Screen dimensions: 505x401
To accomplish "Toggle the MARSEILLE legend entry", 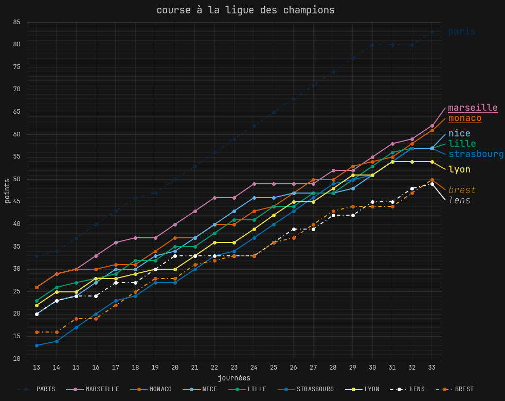I will (x=93, y=389).
